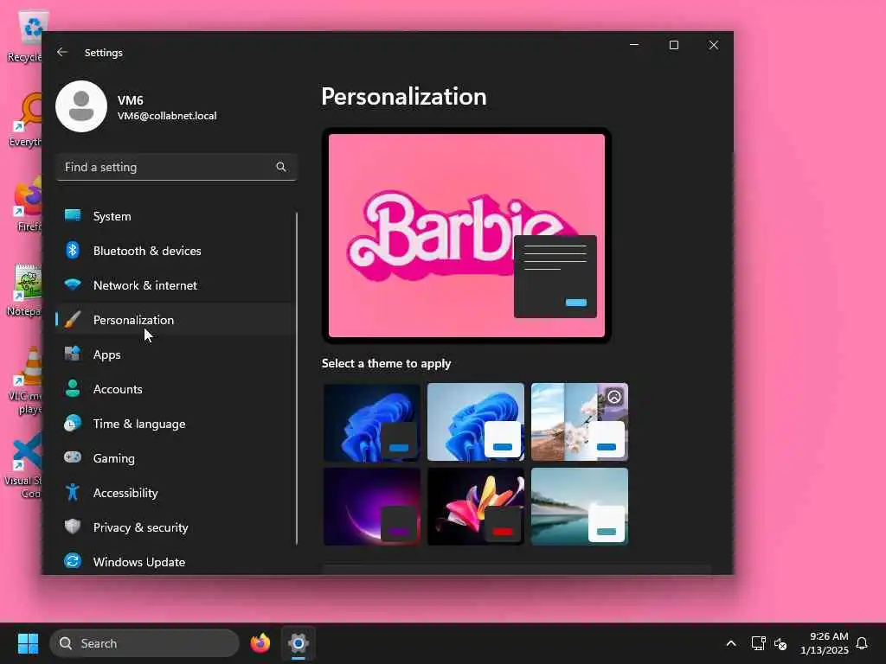Open System settings icon
886x664 pixels.
tap(73, 215)
